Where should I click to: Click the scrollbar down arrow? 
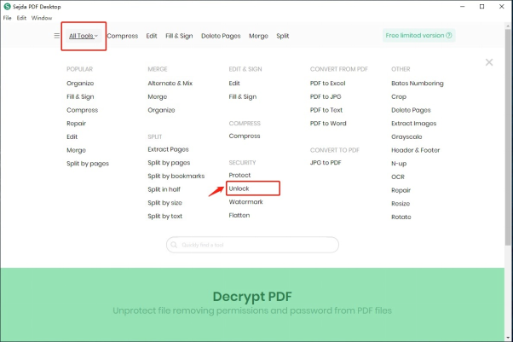tap(508, 338)
